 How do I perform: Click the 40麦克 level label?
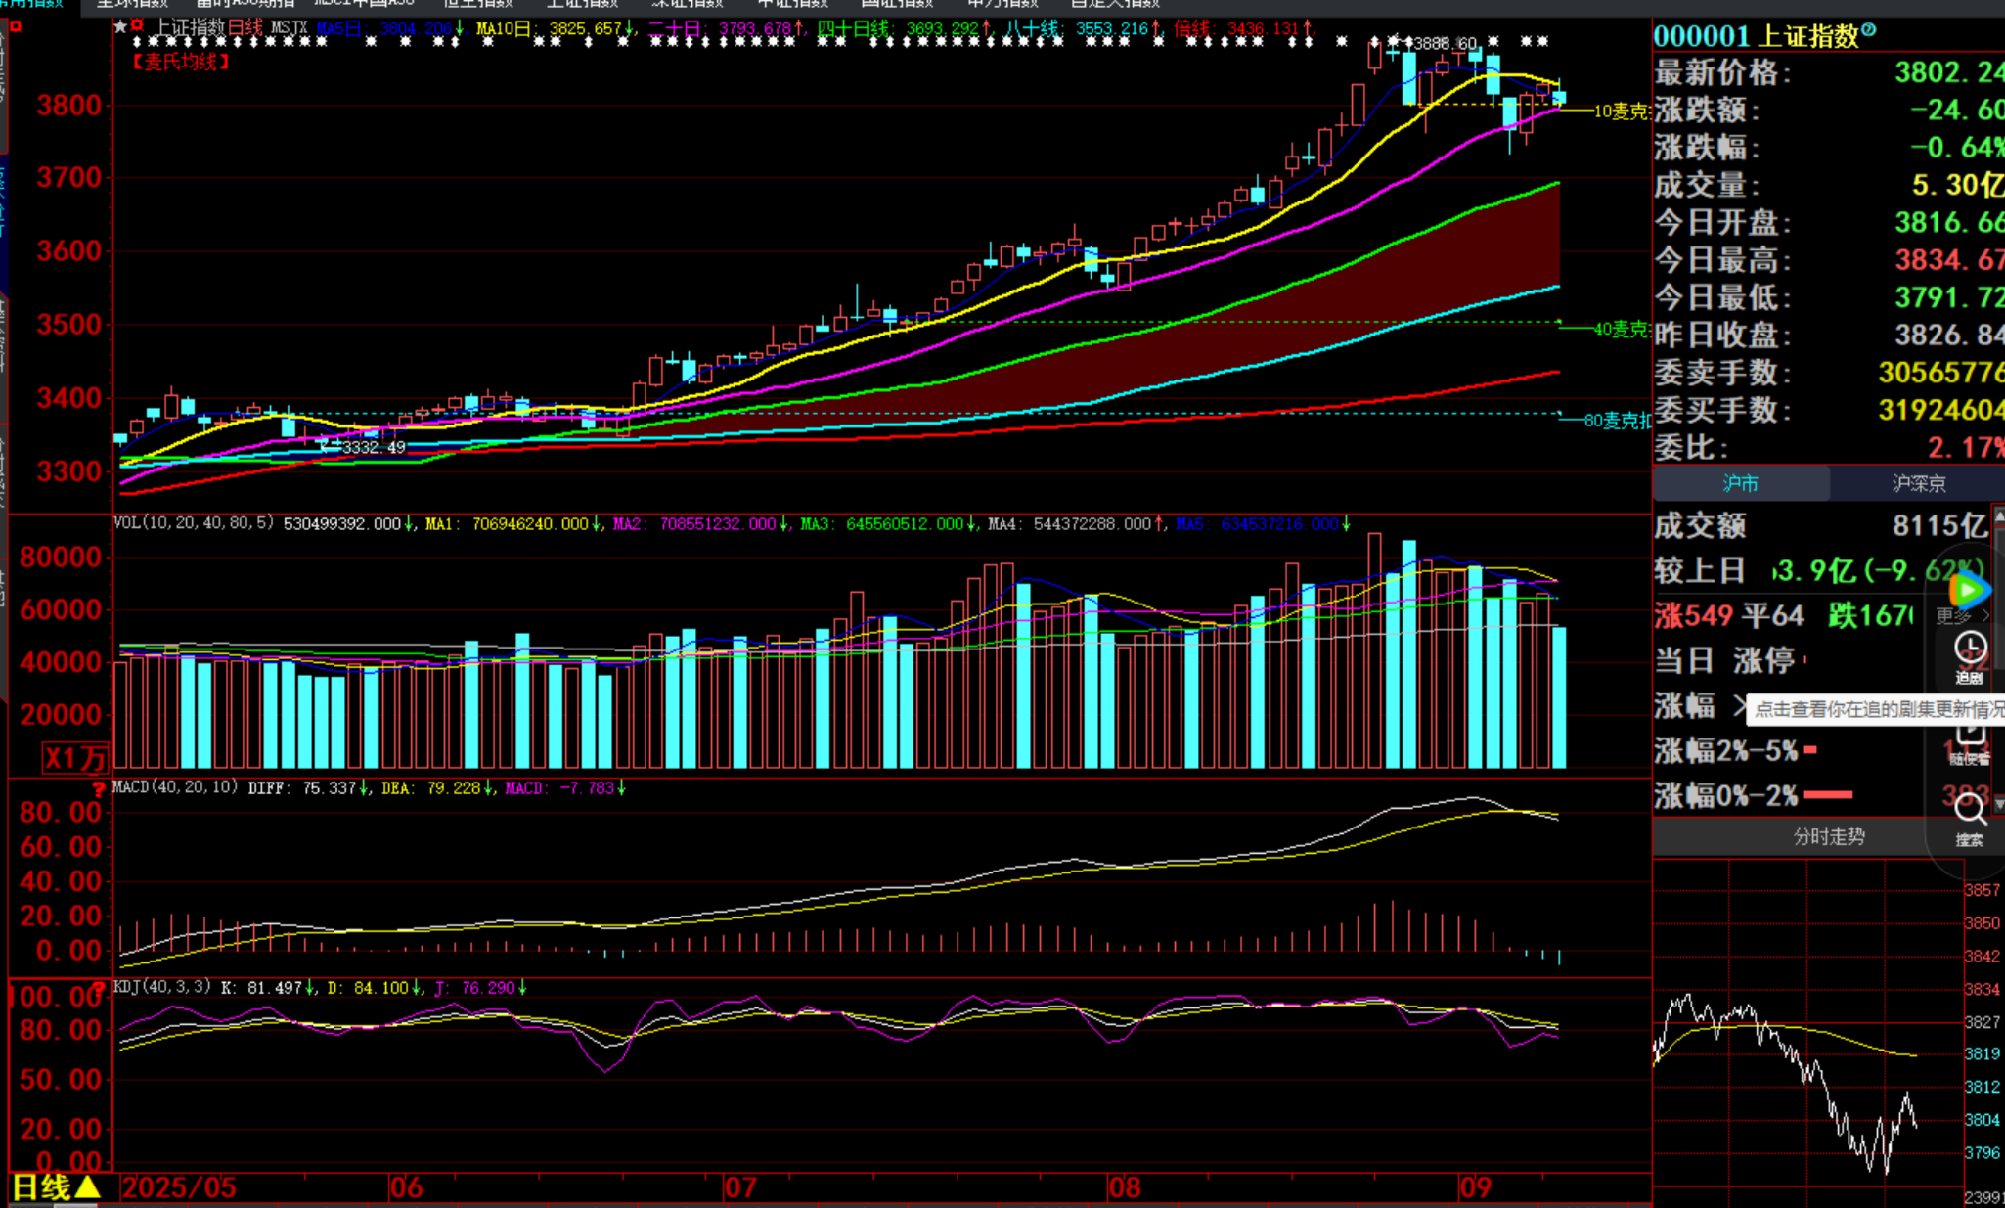coord(1622,330)
